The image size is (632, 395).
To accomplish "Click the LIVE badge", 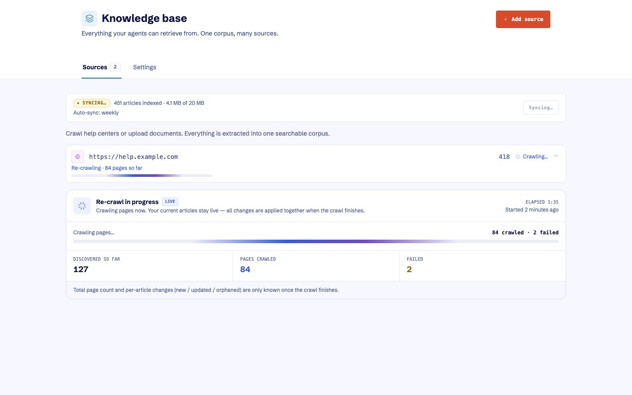I will point(170,201).
